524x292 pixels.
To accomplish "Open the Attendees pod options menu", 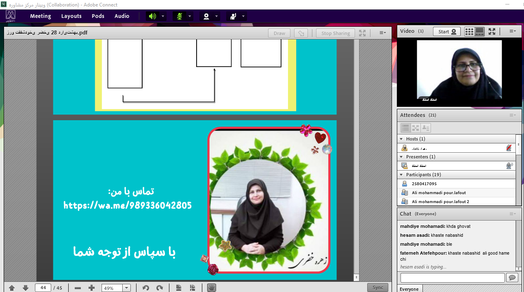I will point(513,115).
